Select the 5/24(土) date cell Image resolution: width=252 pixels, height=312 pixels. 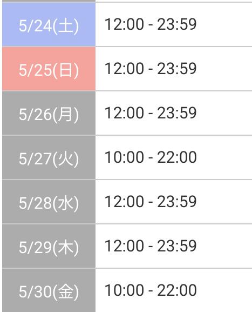pyautogui.click(x=49, y=24)
